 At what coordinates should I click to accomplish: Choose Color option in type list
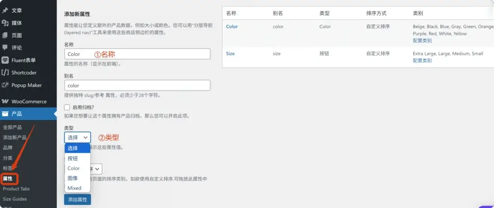(74, 169)
